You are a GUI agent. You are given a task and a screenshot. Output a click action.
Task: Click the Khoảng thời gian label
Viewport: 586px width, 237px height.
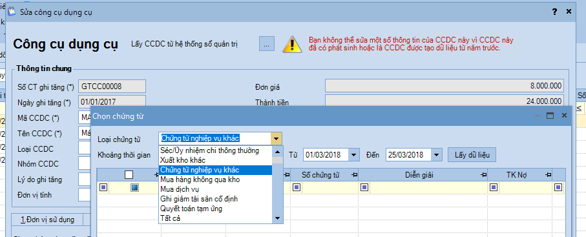click(x=123, y=155)
